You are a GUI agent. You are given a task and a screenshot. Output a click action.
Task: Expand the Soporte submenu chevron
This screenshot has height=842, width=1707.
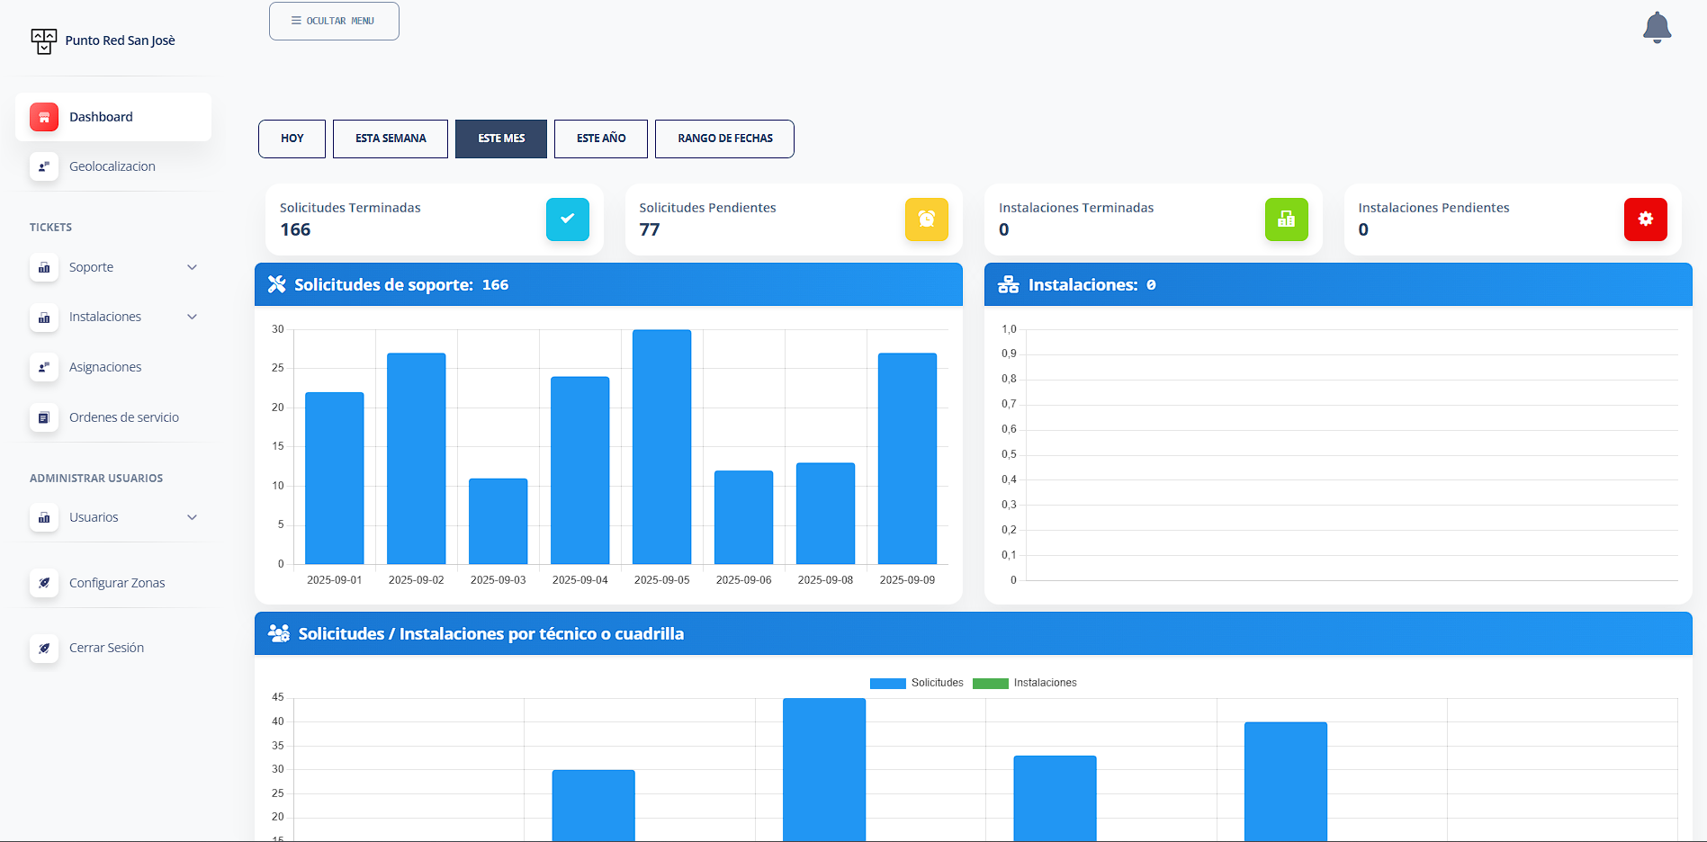(x=192, y=267)
